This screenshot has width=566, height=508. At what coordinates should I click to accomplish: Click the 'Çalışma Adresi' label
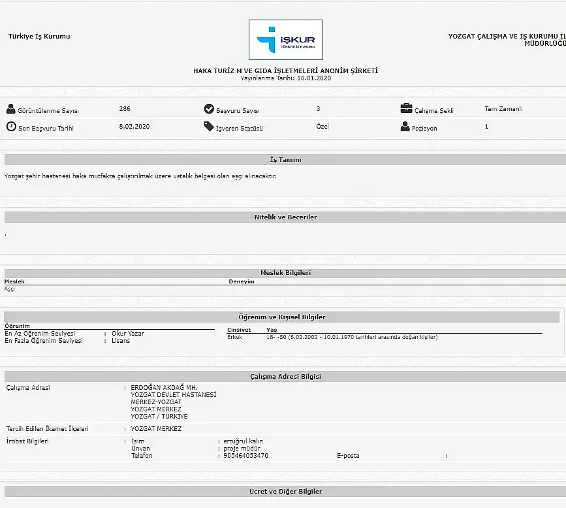pos(28,388)
